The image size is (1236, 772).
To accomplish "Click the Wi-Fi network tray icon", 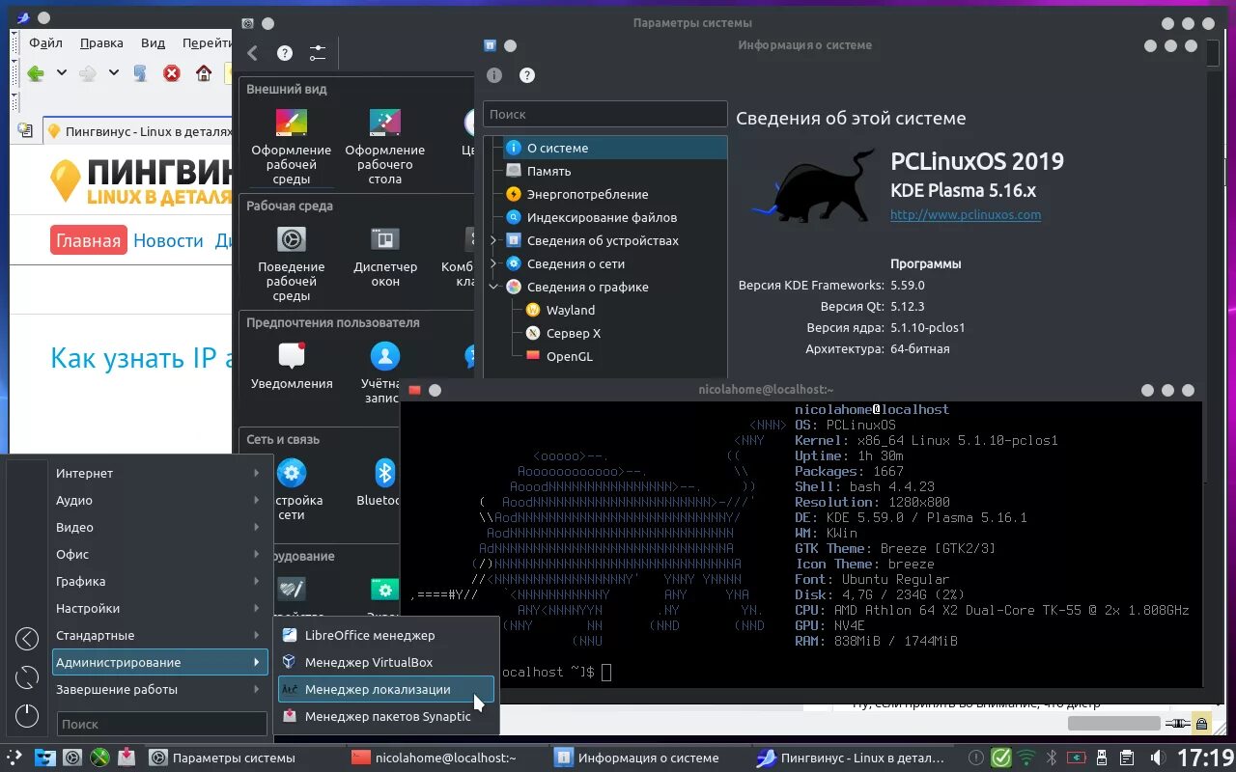I will pos(1026,758).
